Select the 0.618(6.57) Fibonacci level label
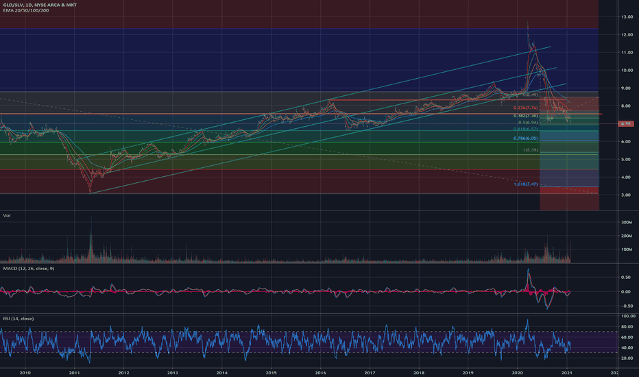 [526, 129]
